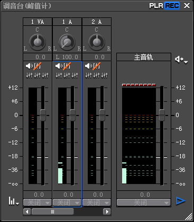Viewport: 194px width, 222px height.
Task: Expand the 关闭 dropdown under 主音轨
Action: (144, 202)
